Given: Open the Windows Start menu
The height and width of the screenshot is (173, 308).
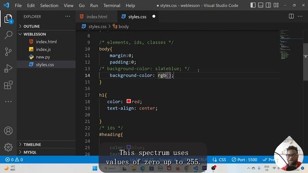Looking at the screenshot, I should (x=95, y=168).
